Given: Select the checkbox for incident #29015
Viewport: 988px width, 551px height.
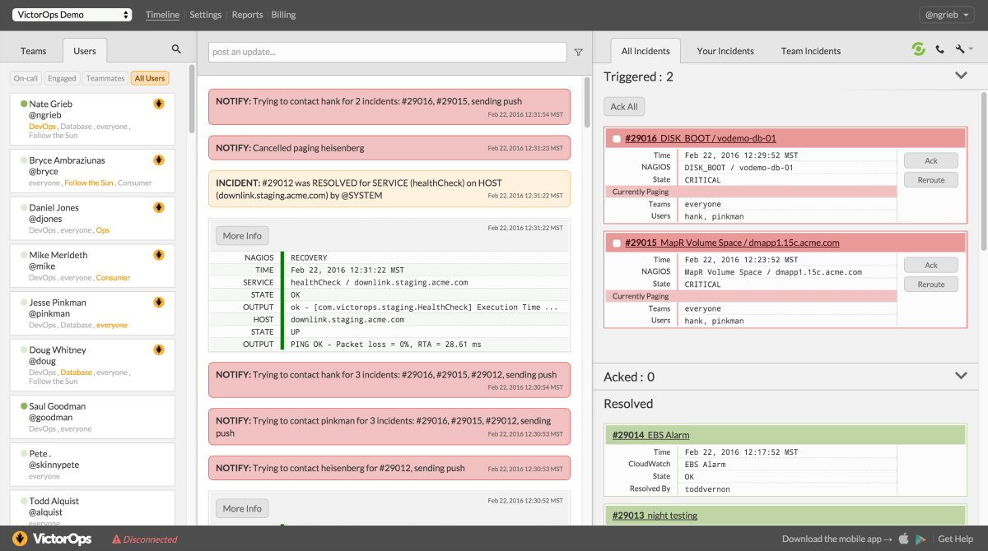Looking at the screenshot, I should 617,243.
